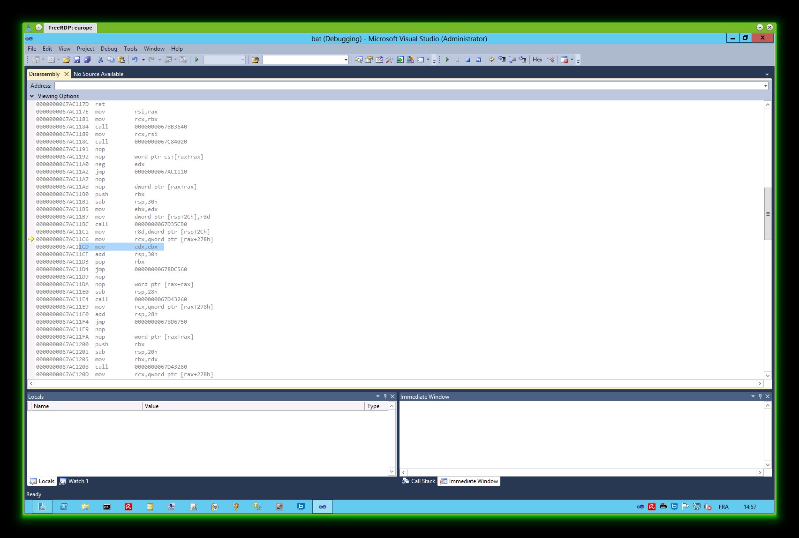Click the Show Next Statement arrow icon

[491, 60]
